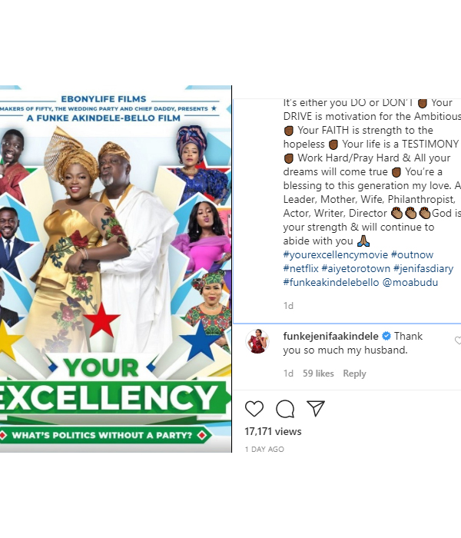Click the 1 DAY AGO post timestamp
Viewport: 461px width, 538px height.
click(x=264, y=450)
